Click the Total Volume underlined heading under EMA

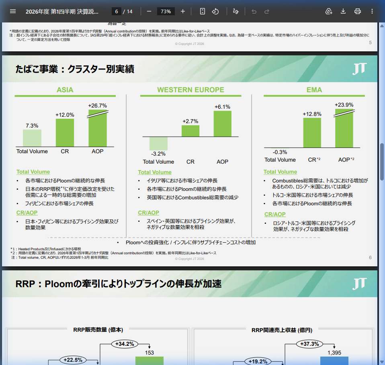280,172
